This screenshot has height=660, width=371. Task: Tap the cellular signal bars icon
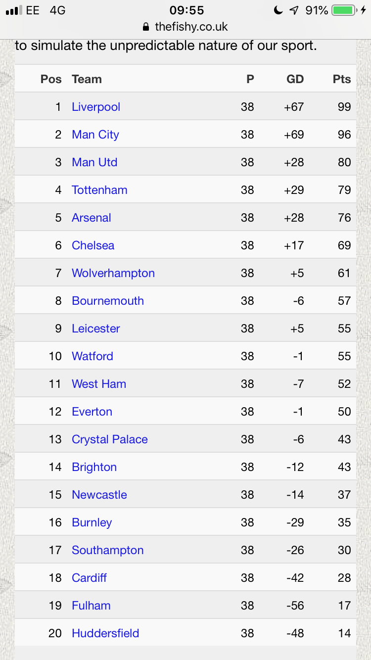(x=13, y=10)
